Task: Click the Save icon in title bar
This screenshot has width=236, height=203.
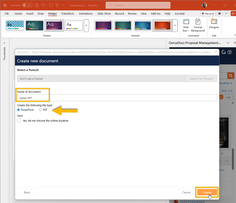Action: 37,5
